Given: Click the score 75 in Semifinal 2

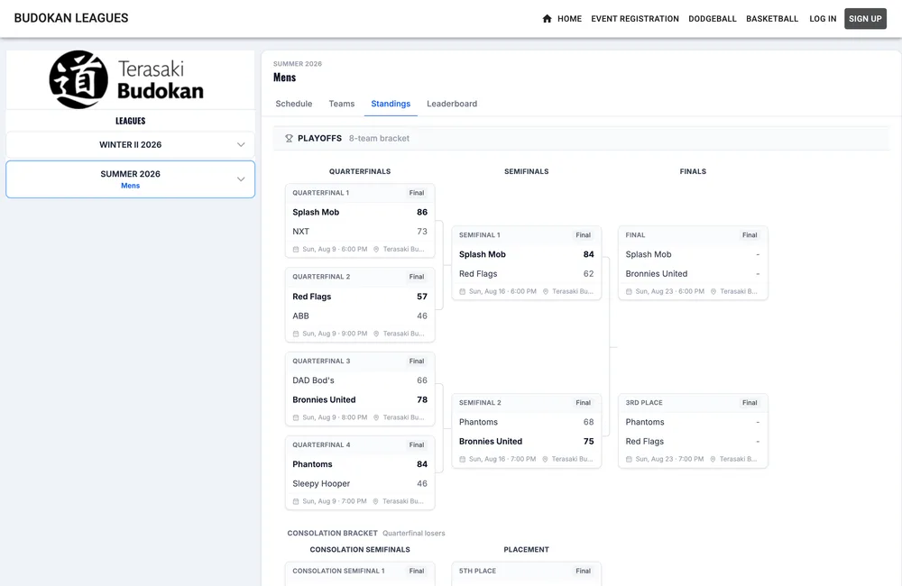Looking at the screenshot, I should tap(588, 443).
